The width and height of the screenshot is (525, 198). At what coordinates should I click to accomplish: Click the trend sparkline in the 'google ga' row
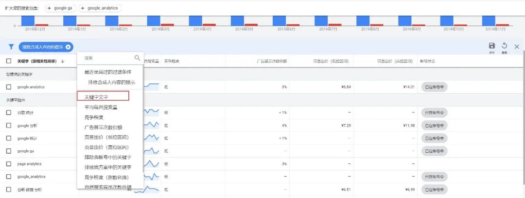pyautogui.click(x=151, y=150)
